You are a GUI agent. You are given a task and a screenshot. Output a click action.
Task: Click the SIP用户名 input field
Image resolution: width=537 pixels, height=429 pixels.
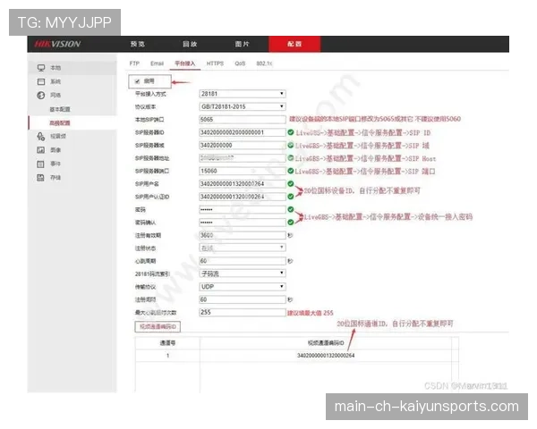point(243,184)
